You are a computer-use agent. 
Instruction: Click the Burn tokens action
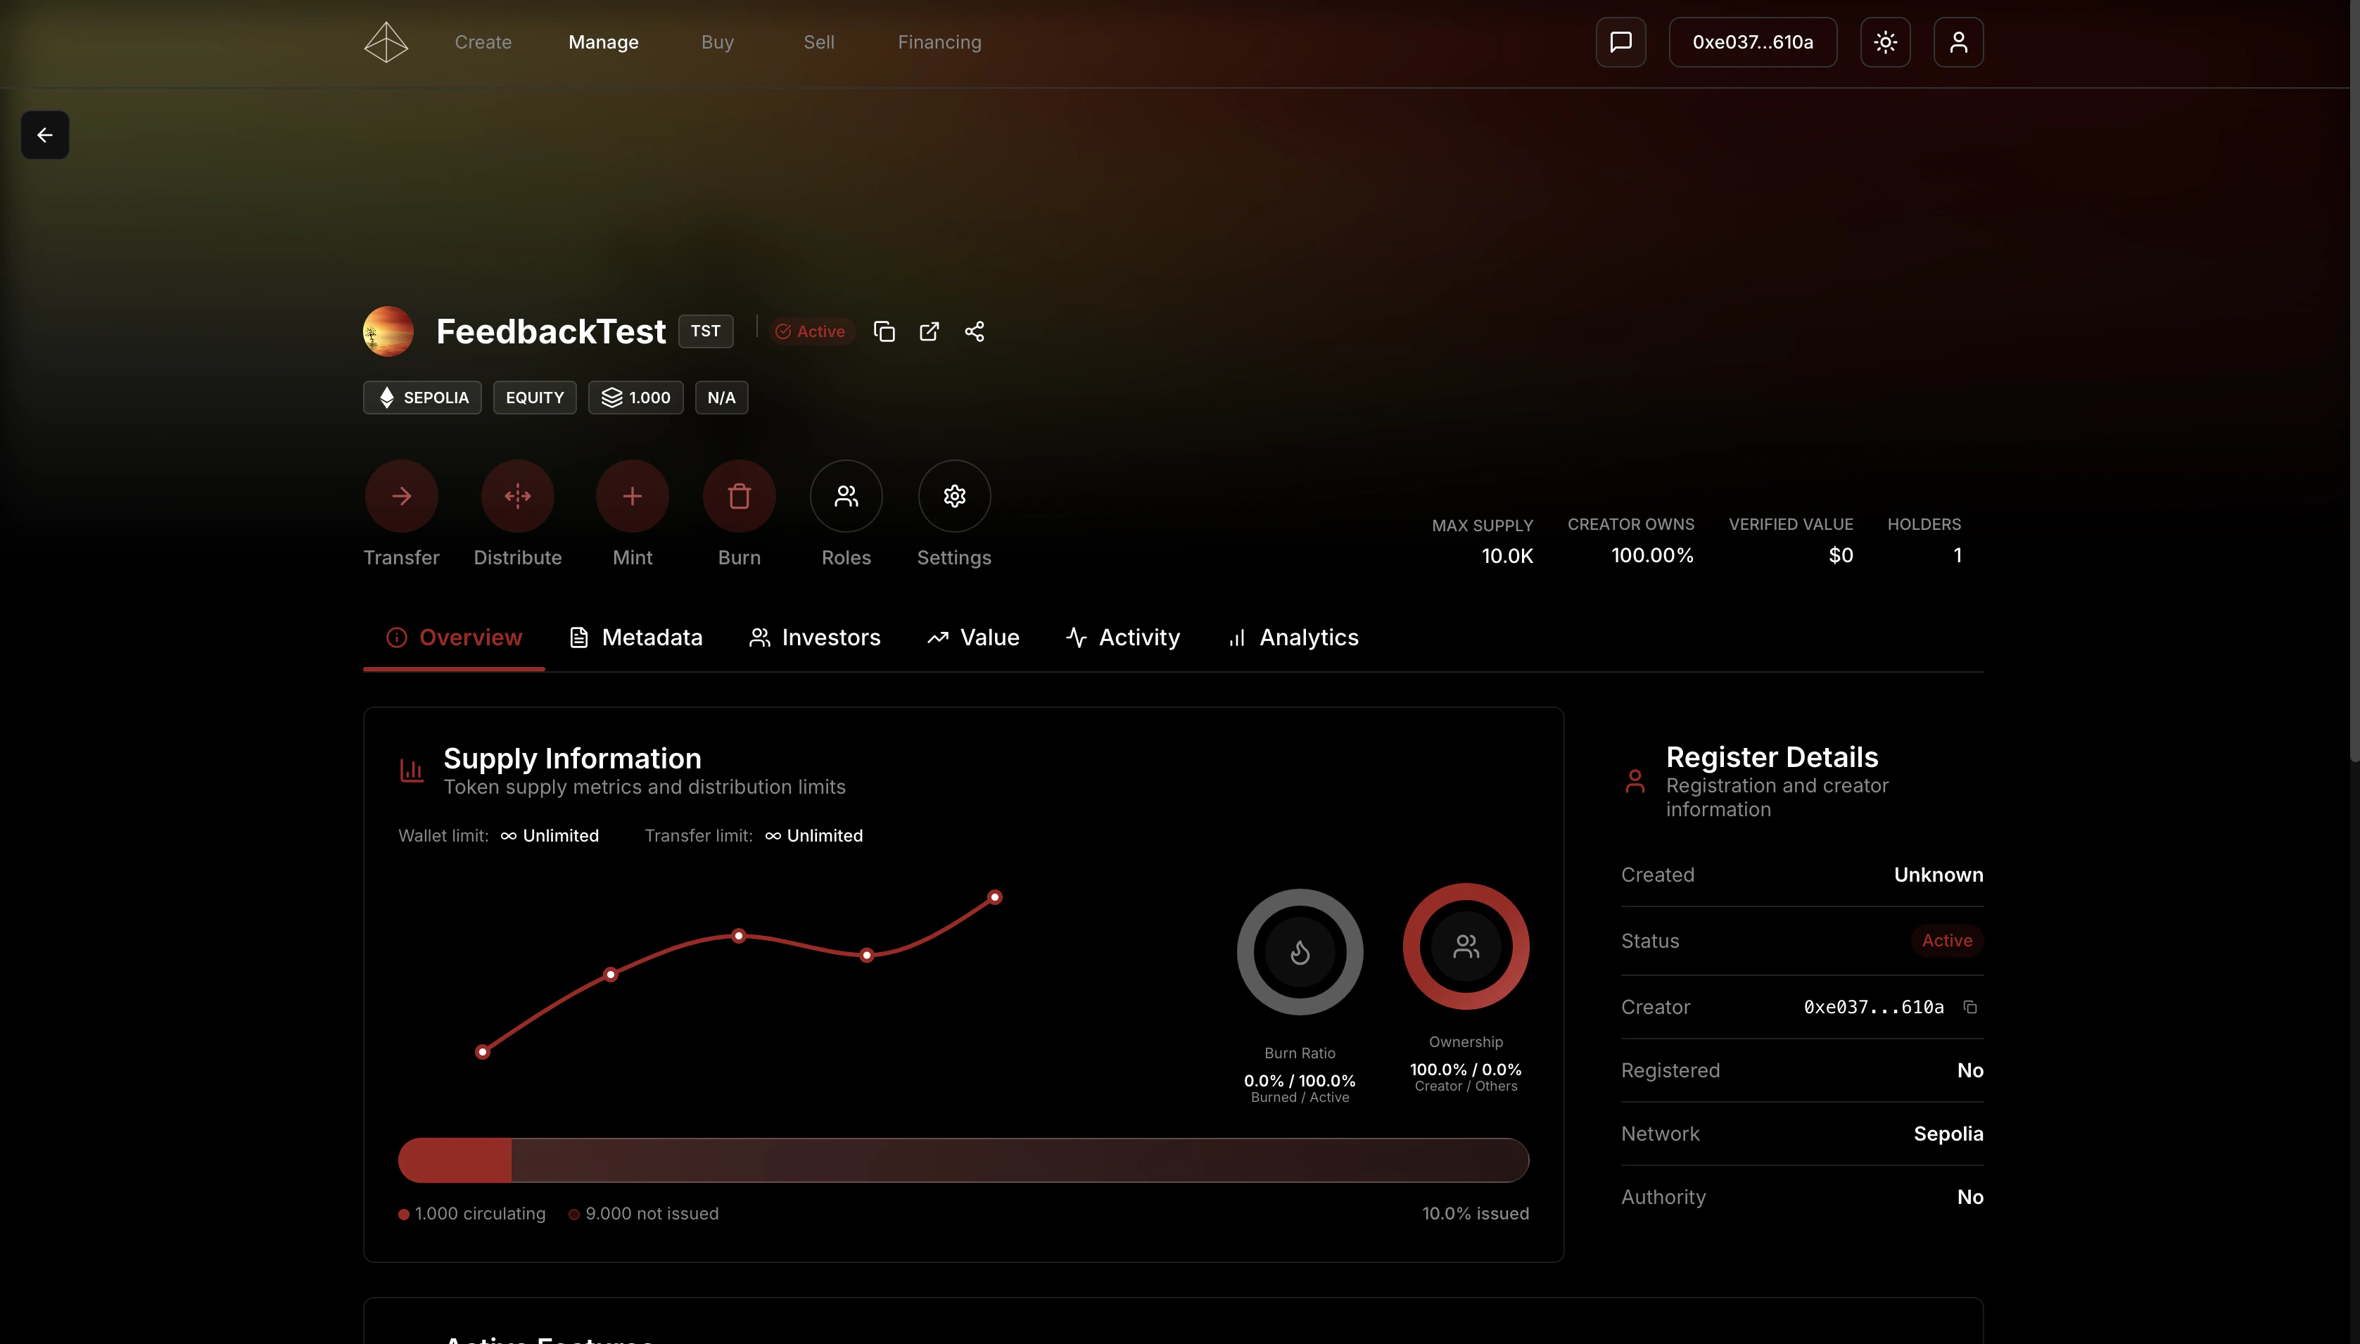pos(740,495)
